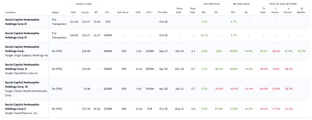Select the Virgin Galactic Holdings Inc target row

(156, 51)
